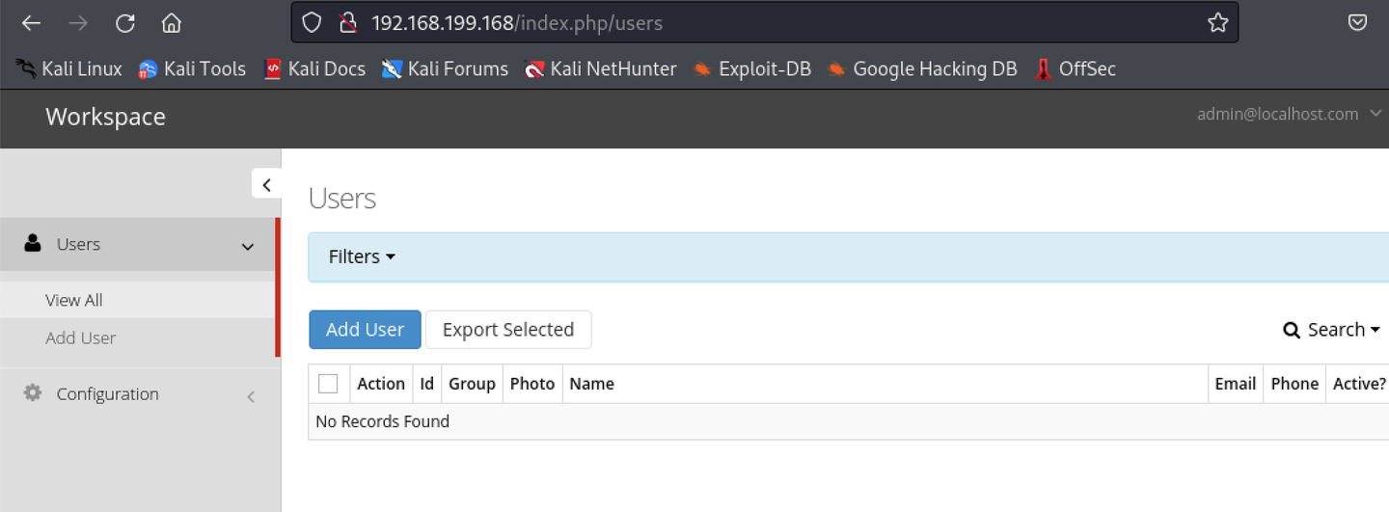Click the Configuration gear icon

[33, 393]
